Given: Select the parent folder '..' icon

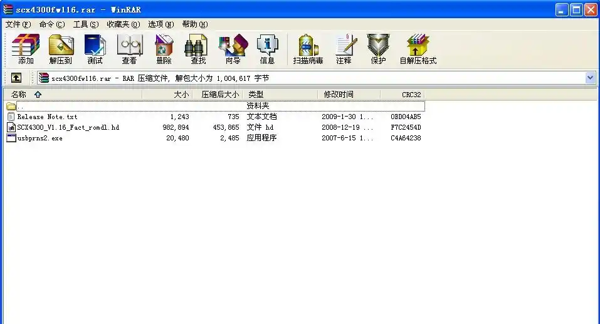Looking at the screenshot, I should 11,106.
